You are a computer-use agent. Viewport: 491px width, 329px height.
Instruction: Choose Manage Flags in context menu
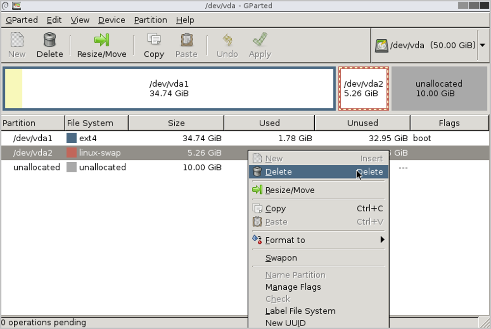(x=293, y=287)
